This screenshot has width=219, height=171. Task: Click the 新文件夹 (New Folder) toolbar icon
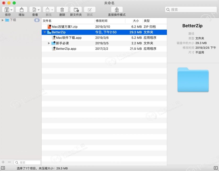coord(76,10)
